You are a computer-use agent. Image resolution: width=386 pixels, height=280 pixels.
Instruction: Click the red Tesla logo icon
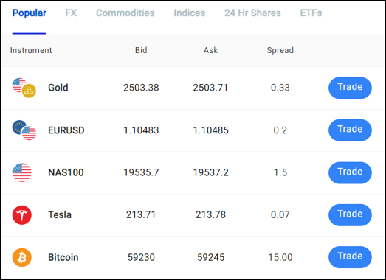(22, 215)
